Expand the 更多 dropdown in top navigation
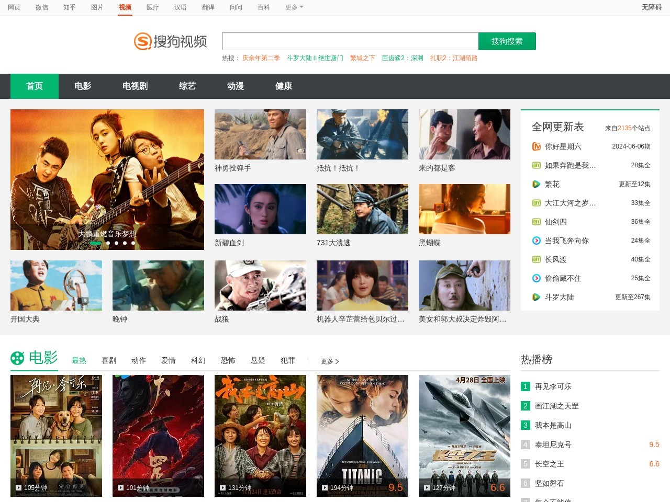 coord(294,7)
